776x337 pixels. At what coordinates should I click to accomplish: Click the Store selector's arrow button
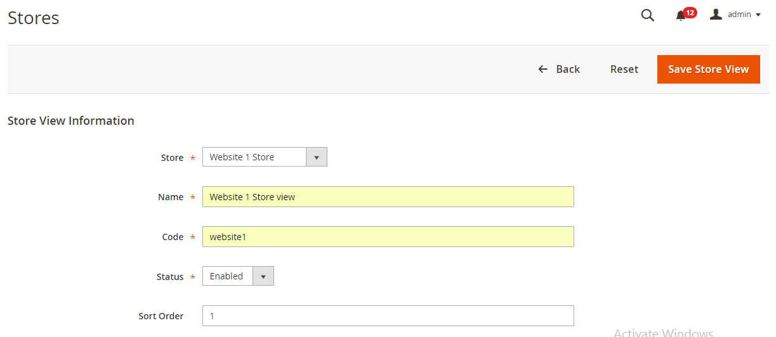[316, 157]
